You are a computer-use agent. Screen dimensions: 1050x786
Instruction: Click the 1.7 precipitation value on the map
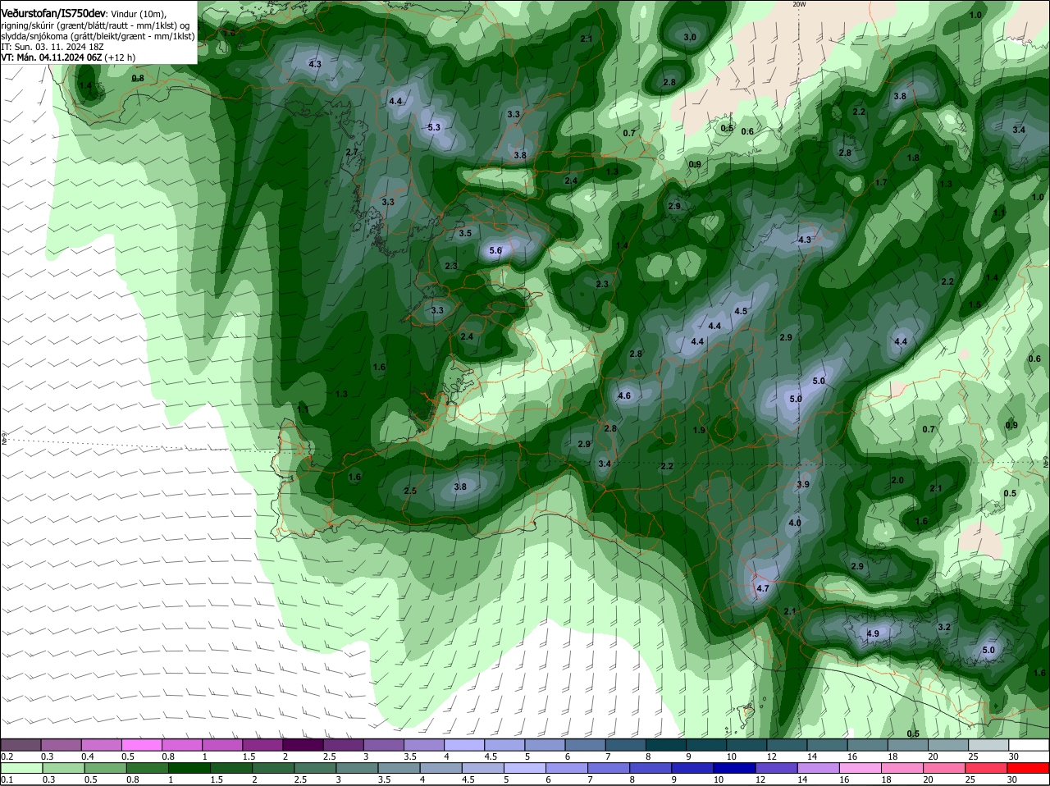point(881,182)
